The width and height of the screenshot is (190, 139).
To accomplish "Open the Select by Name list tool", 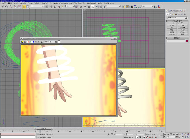I will tap(47, 7).
